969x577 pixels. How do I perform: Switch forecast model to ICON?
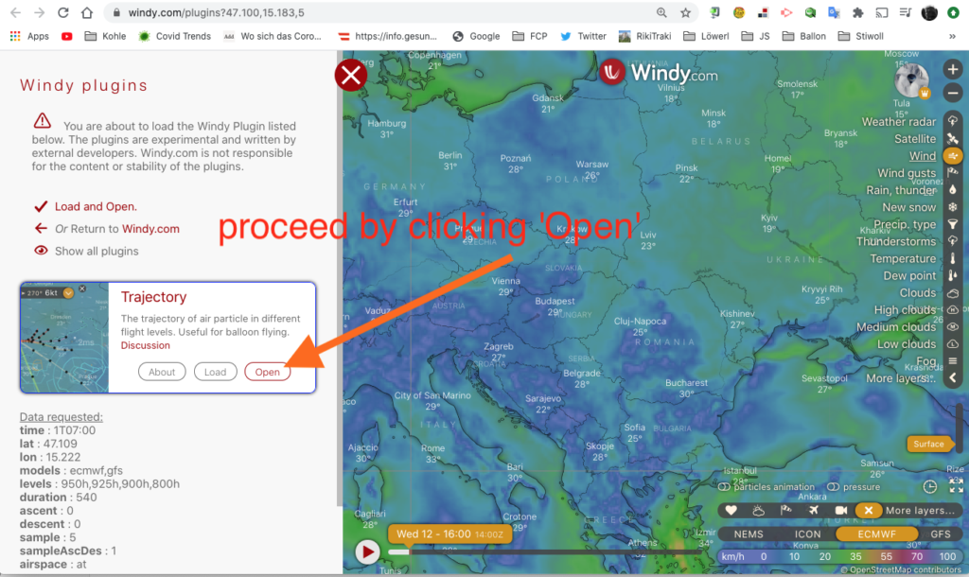point(807,533)
